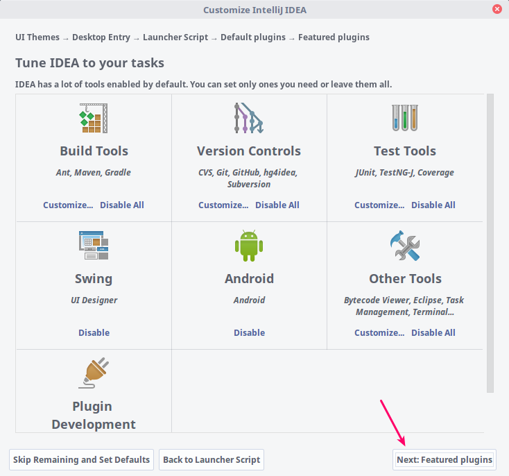The image size is (509, 476).
Task: Click the Swing UI designer icon
Action: tap(94, 246)
